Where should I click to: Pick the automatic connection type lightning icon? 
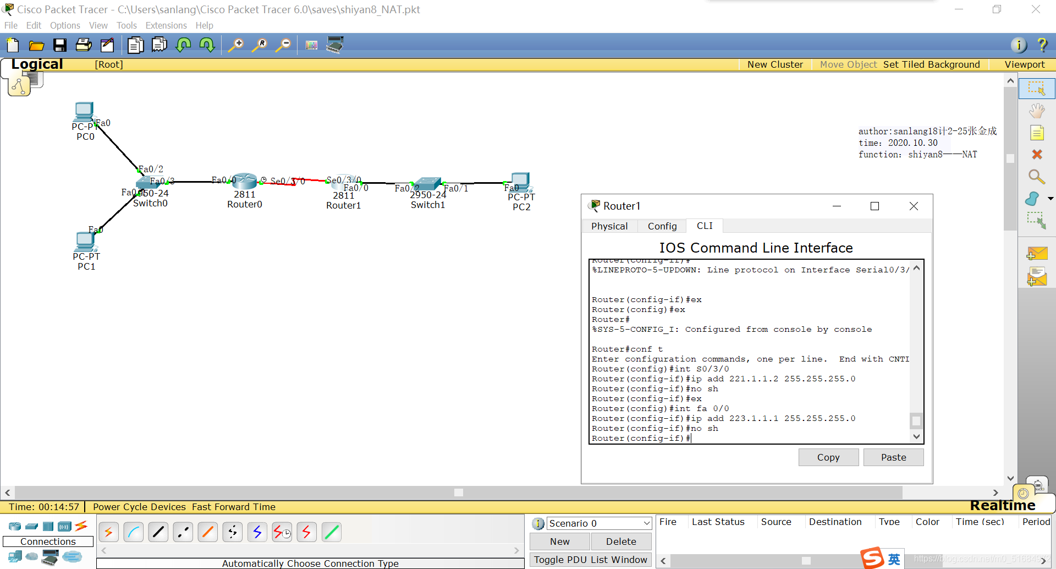point(109,532)
